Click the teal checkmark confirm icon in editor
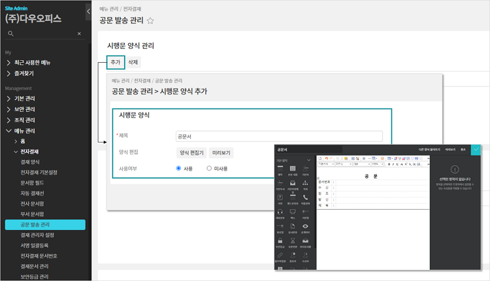This screenshot has height=281, width=490. tap(476, 150)
